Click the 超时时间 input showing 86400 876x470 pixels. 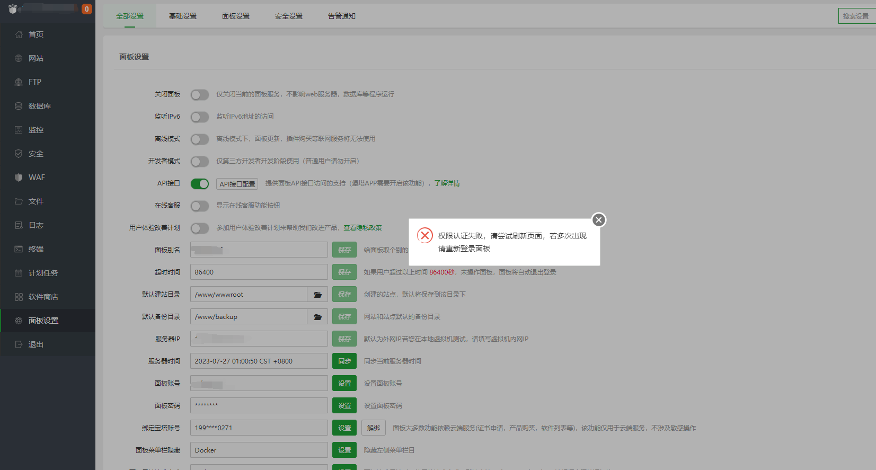click(x=259, y=272)
